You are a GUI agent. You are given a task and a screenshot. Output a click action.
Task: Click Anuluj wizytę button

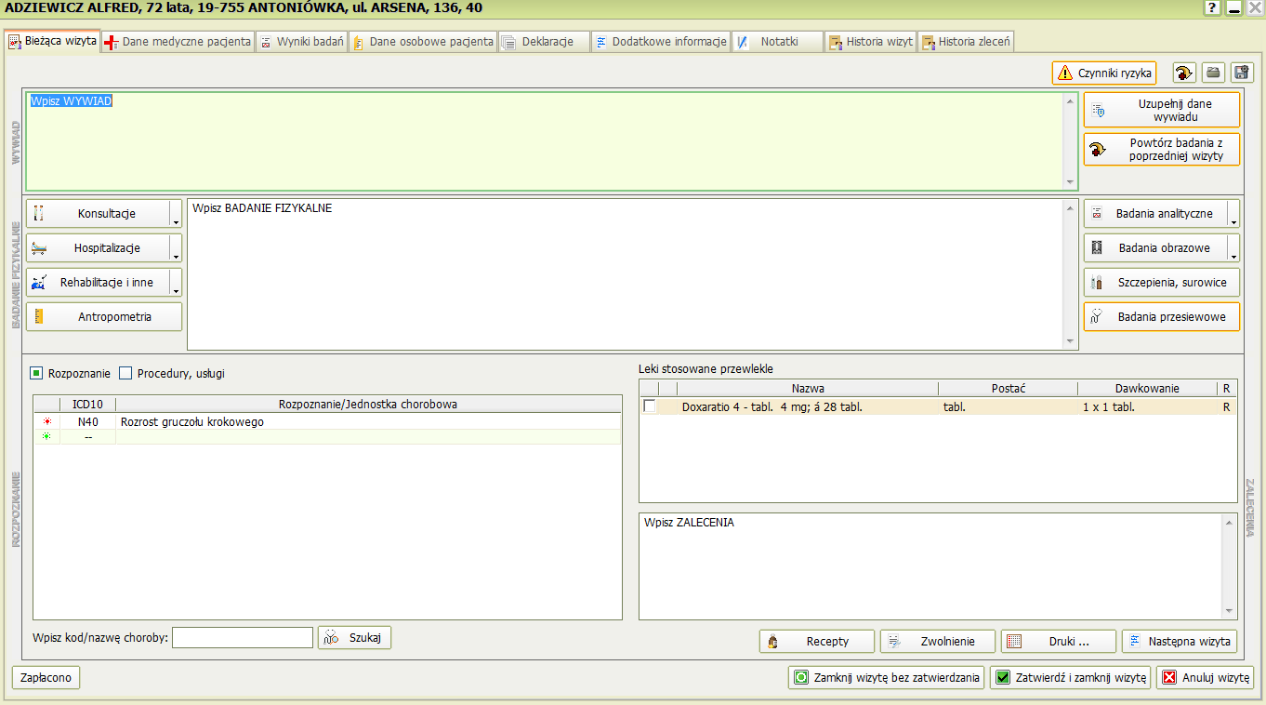point(1206,678)
